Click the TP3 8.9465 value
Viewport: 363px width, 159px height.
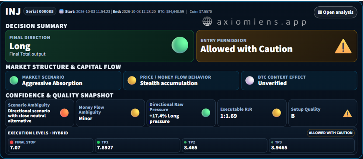click(x=279, y=147)
